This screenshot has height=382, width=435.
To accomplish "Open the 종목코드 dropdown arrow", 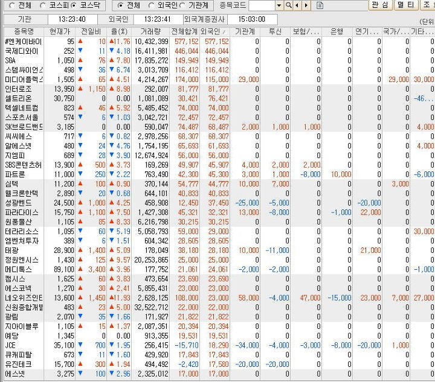I will click(x=279, y=5).
